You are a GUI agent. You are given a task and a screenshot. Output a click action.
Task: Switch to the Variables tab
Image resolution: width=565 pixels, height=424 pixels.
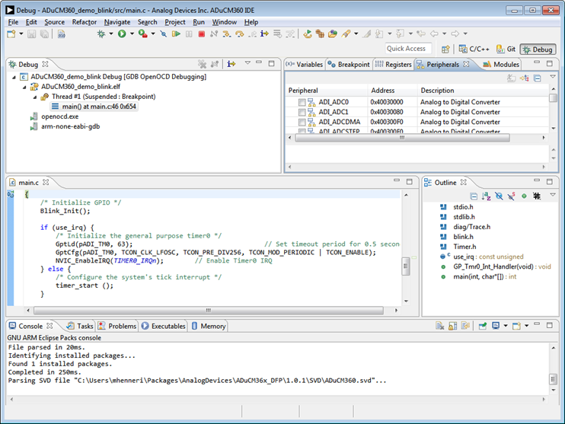305,65
